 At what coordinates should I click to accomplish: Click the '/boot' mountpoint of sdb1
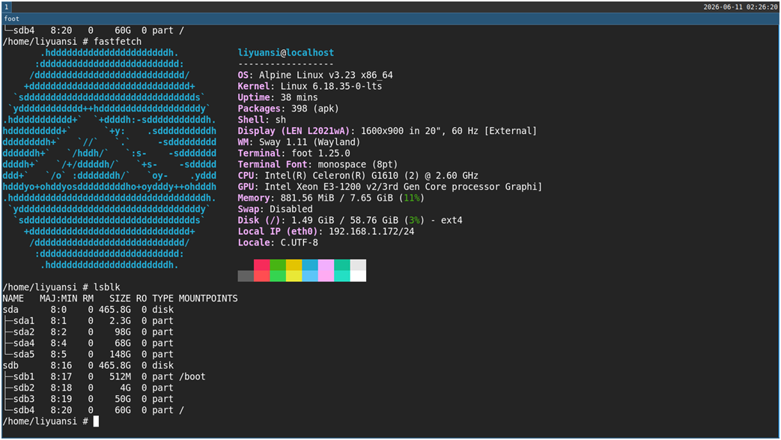[x=192, y=377]
